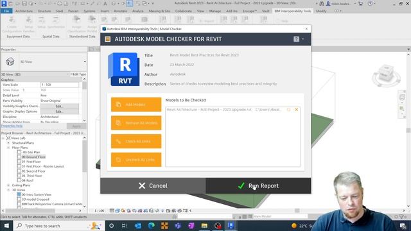Click the Visual Style icon in view control bar
Image resolution: width=411 pixels, height=231 pixels.
(x=118, y=210)
